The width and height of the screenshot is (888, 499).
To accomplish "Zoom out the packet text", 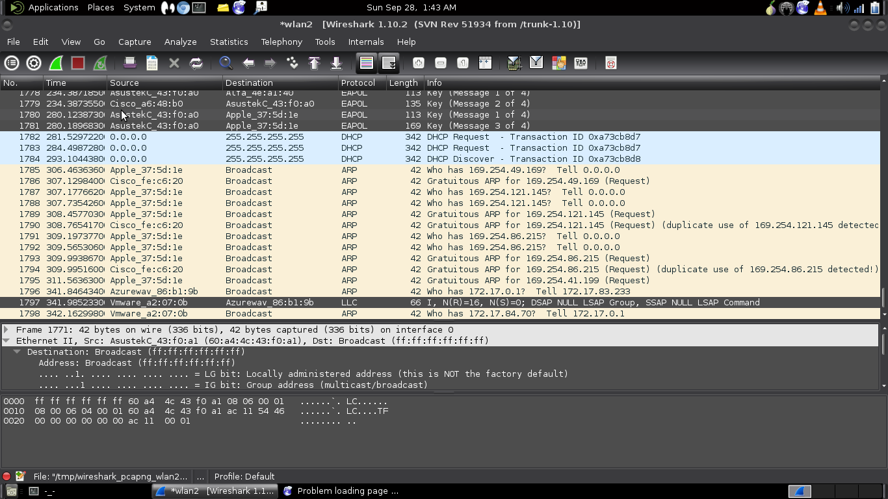I will point(441,63).
